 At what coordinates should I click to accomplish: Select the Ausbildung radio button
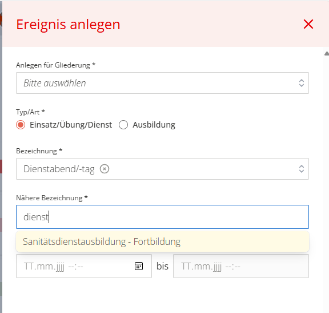point(123,125)
